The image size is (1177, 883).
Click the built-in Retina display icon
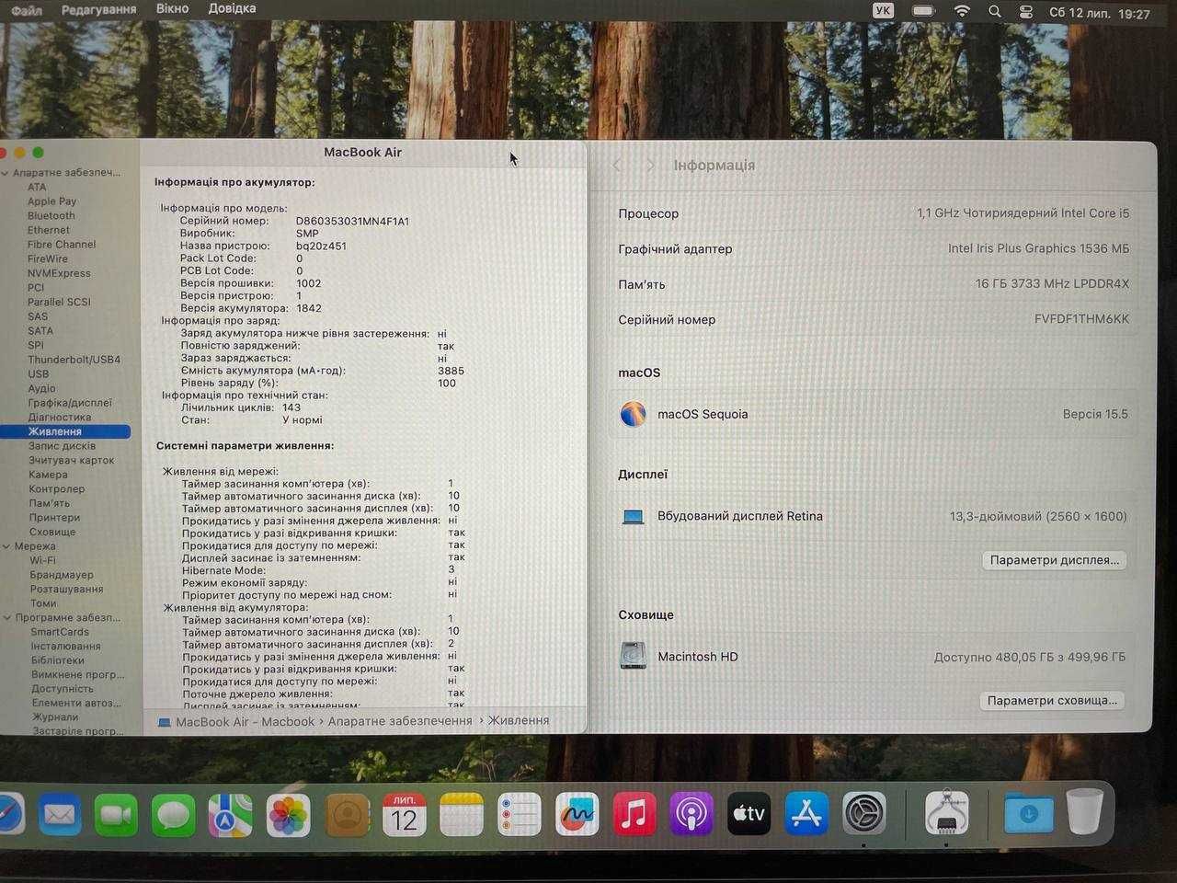click(x=633, y=517)
